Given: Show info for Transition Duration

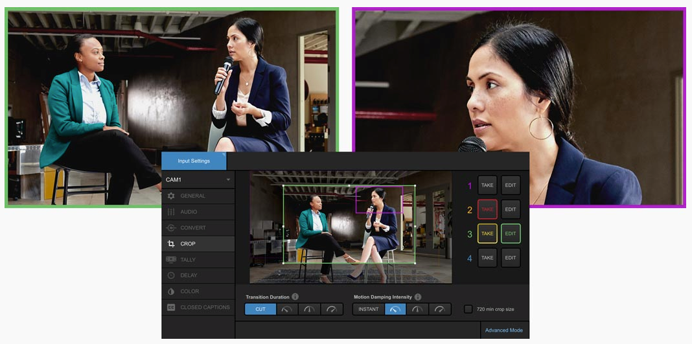Looking at the screenshot, I should (295, 297).
